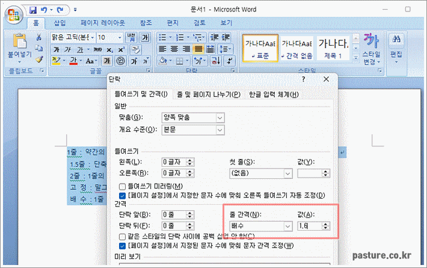Viewport: 427px width, 268px height.
Task: Click the 오른쪽(R) indent field
Action: click(174, 173)
